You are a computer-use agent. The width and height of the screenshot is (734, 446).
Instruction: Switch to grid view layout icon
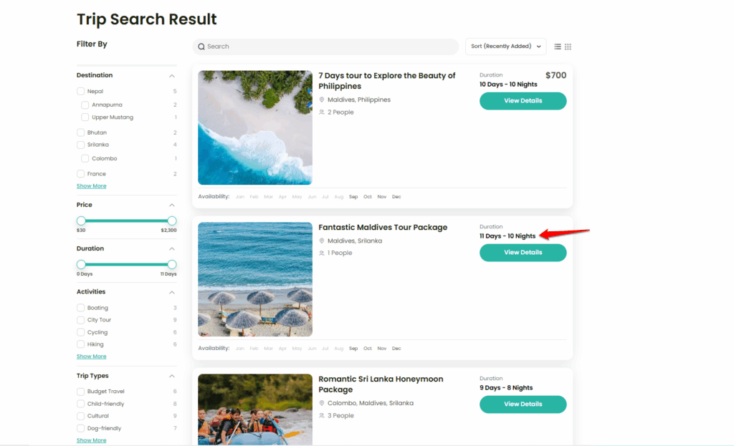(x=568, y=47)
